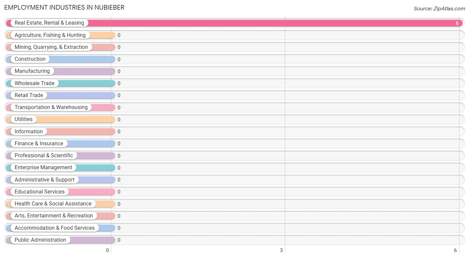The height and width of the screenshot is (258, 469).
Task: Click the value 0 beside Information bar
Action: coord(119,132)
